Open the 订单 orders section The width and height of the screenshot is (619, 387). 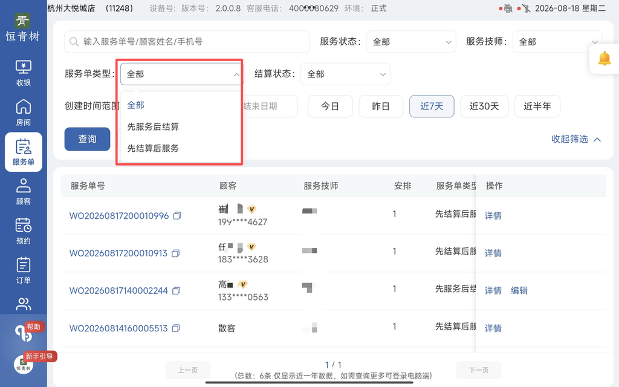point(24,270)
